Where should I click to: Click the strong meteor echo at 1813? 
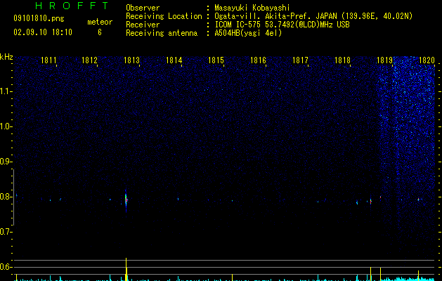coord(126,200)
